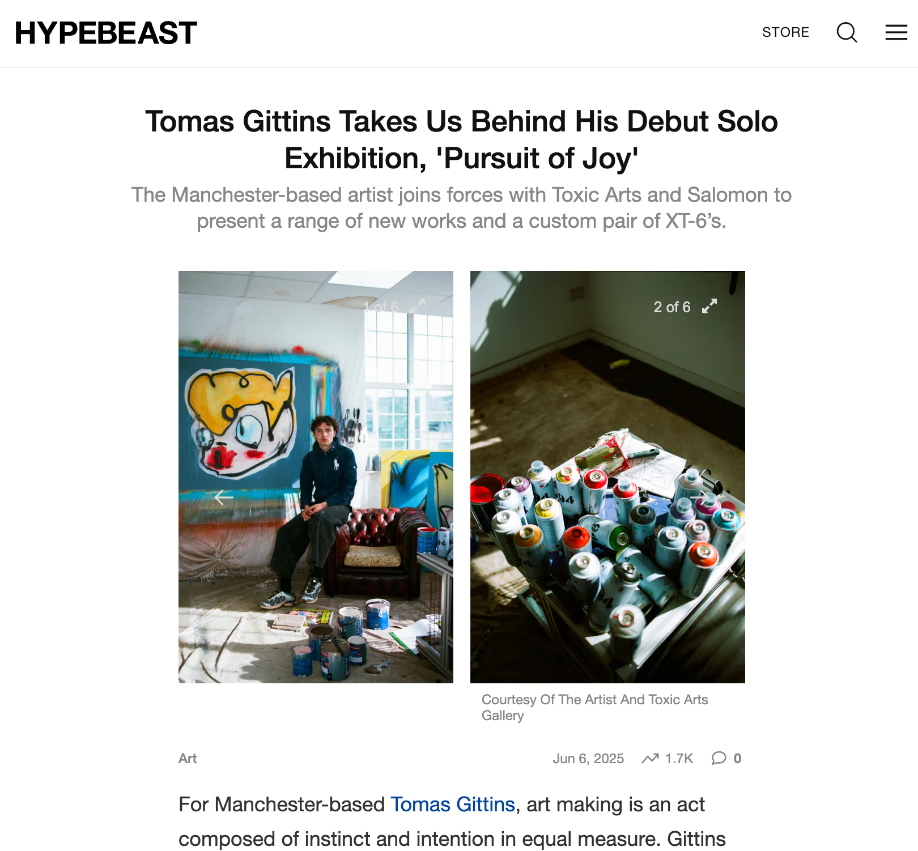Image resolution: width=918 pixels, height=851 pixels.
Task: Click the faded '1 of 6' gallery counter
Action: [x=381, y=307]
